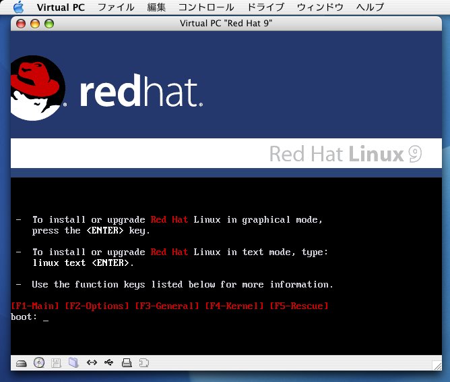Click the "Use the function keys" line
450x382 pixels.
tap(183, 285)
